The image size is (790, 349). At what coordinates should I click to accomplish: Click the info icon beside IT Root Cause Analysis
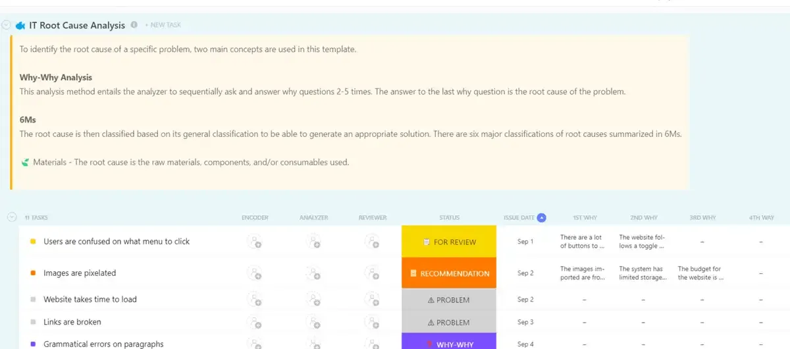[134, 25]
